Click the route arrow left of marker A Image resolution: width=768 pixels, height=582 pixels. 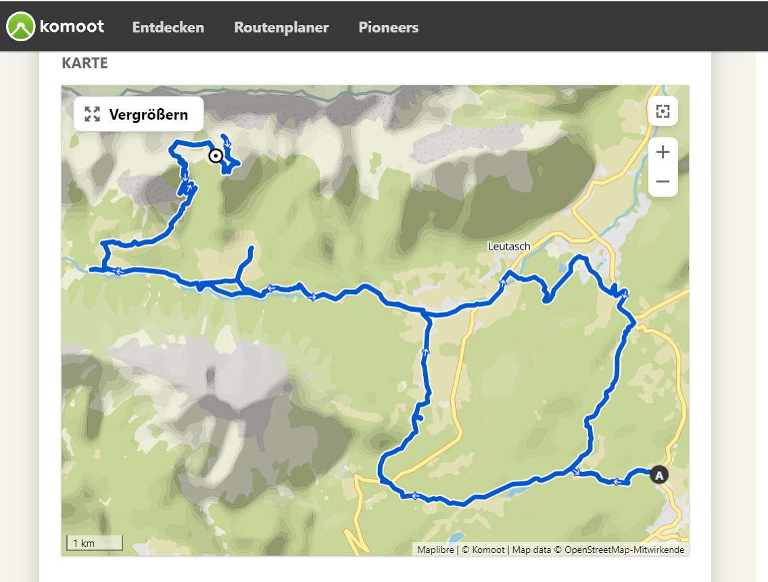[618, 482]
